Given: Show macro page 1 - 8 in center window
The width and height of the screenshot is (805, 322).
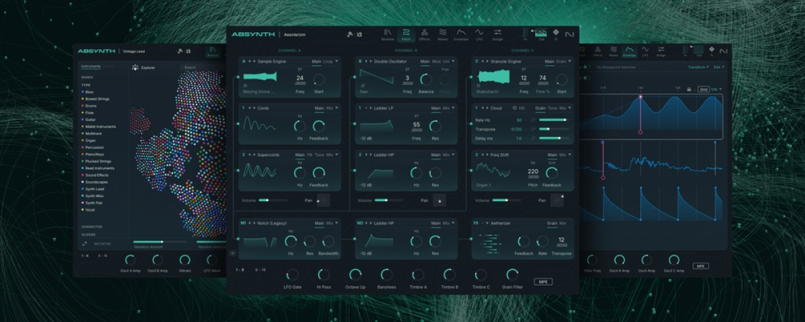Looking at the screenshot, I should pyautogui.click(x=239, y=269).
